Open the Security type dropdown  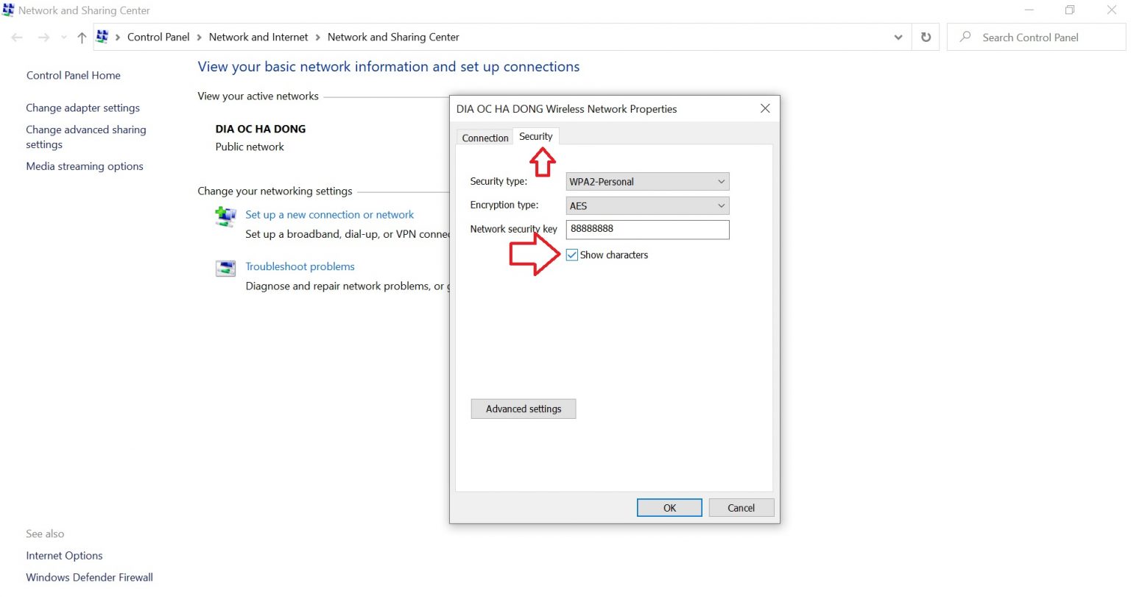647,182
